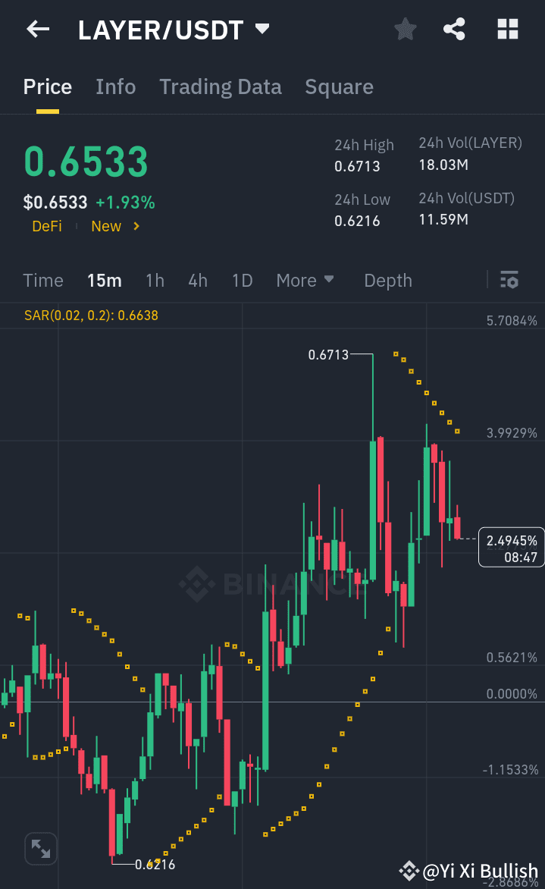The width and height of the screenshot is (545, 889).
Task: Open the New listings section via its chevron
Action: [135, 226]
